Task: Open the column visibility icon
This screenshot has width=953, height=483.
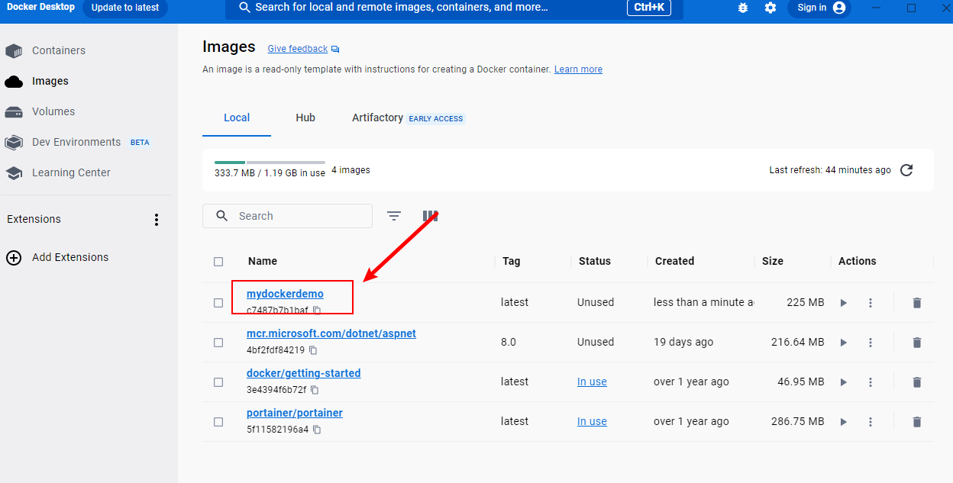Action: (x=431, y=216)
